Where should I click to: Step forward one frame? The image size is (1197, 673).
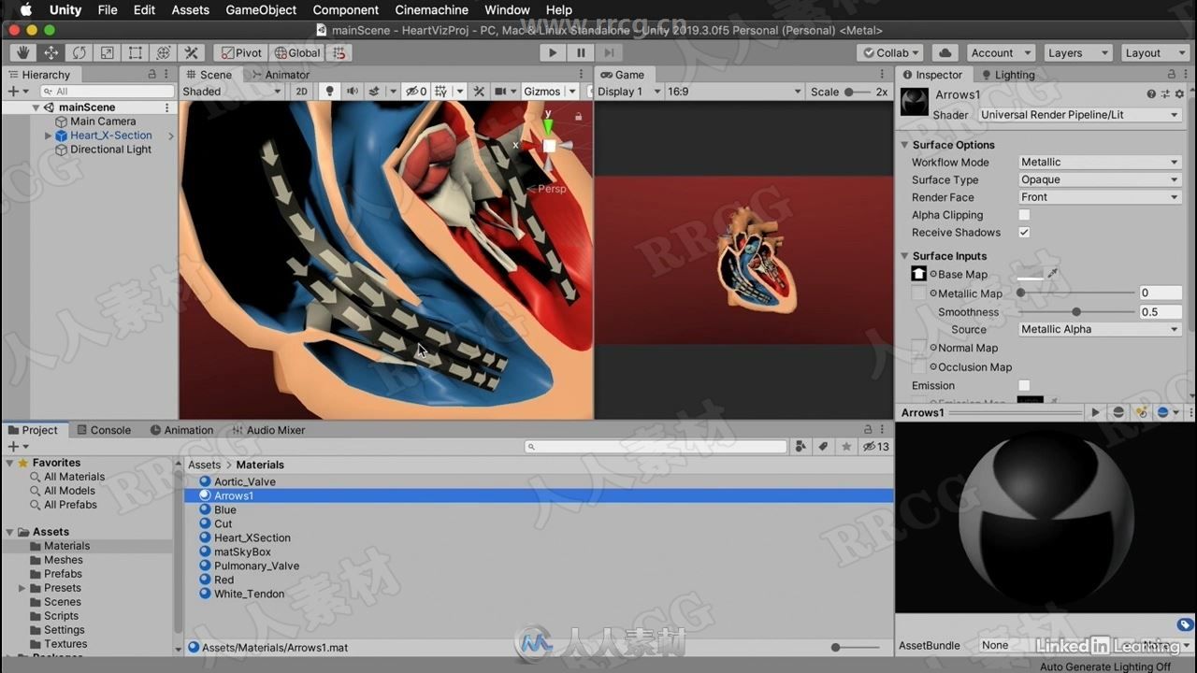pos(609,53)
